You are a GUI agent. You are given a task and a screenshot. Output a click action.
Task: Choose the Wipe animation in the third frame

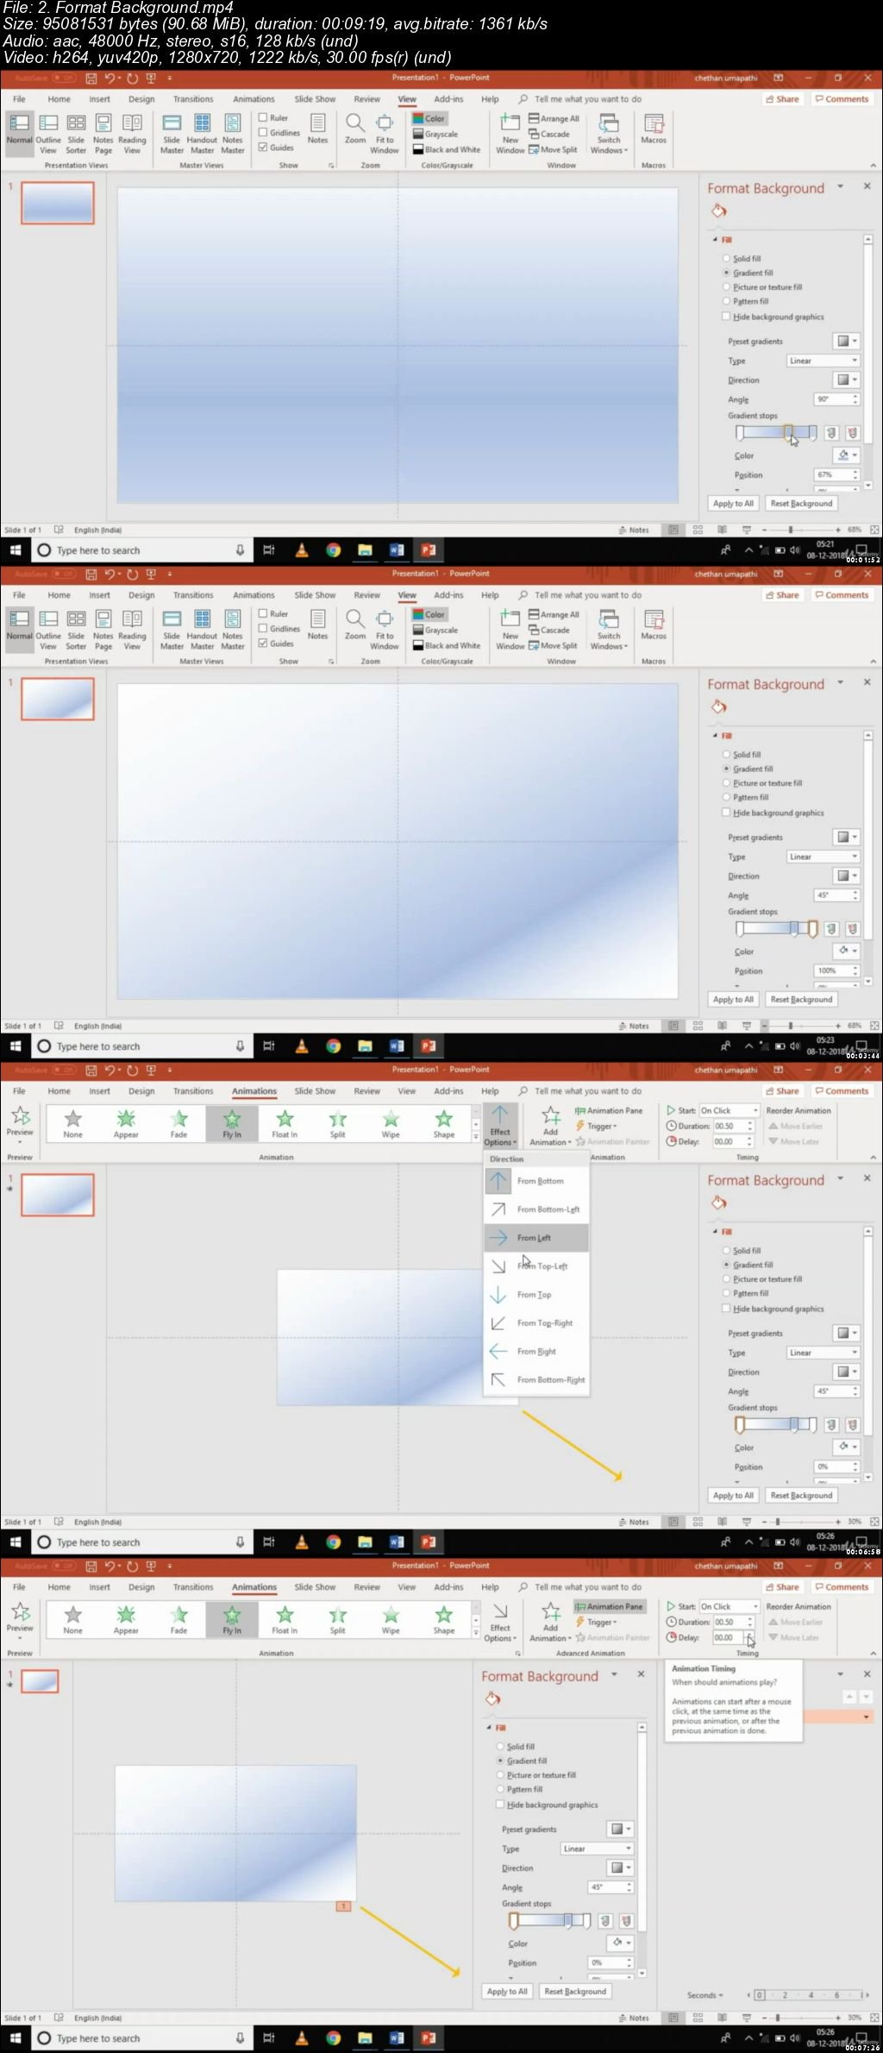coord(391,1124)
